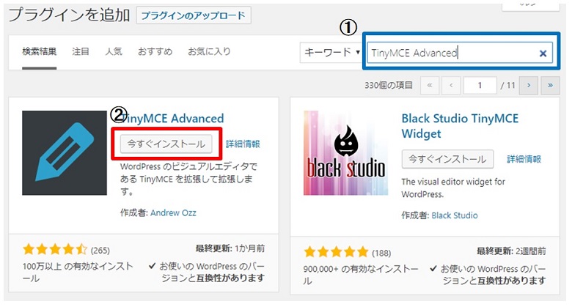This screenshot has height=307, width=572.
Task: Open the 人気 plugins tab
Action: (114, 52)
